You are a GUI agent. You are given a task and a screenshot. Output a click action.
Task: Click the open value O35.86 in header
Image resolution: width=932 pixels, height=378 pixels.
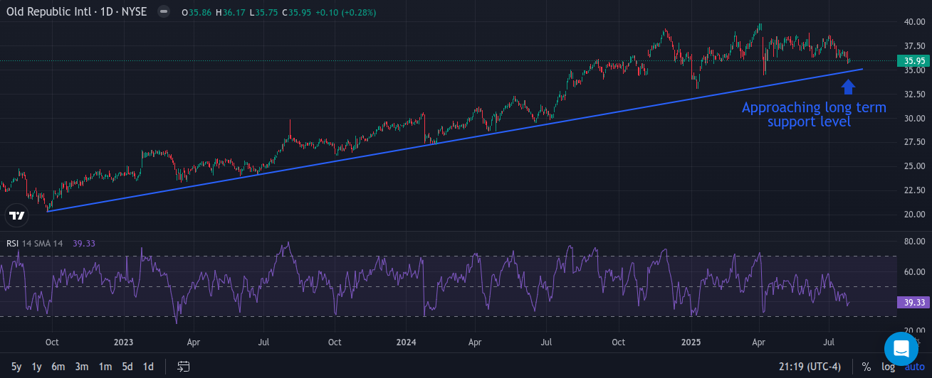point(195,13)
